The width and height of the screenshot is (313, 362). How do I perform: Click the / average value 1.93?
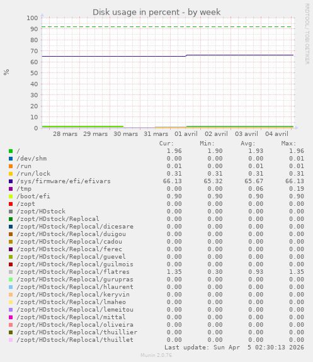point(256,151)
